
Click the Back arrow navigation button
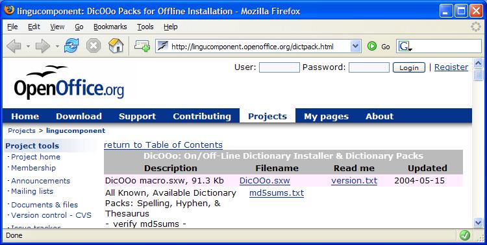click(x=14, y=47)
